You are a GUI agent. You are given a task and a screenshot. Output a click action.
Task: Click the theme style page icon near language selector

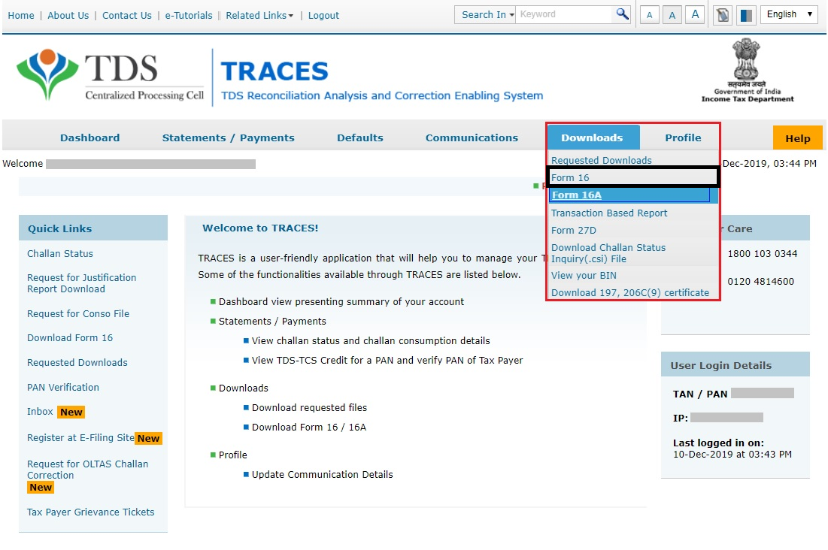pyautogui.click(x=721, y=14)
